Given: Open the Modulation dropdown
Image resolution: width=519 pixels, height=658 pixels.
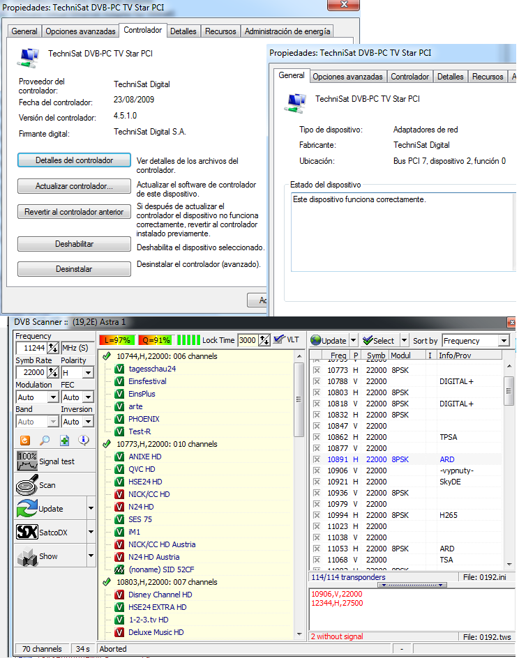Looking at the screenshot, I should (53, 397).
